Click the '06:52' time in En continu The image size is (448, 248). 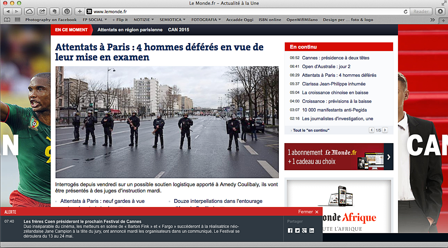click(294, 58)
